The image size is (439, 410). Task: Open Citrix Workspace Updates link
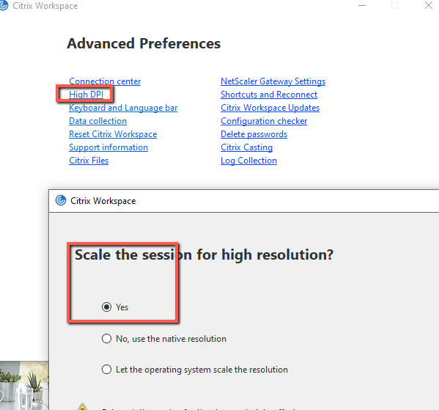coord(270,108)
